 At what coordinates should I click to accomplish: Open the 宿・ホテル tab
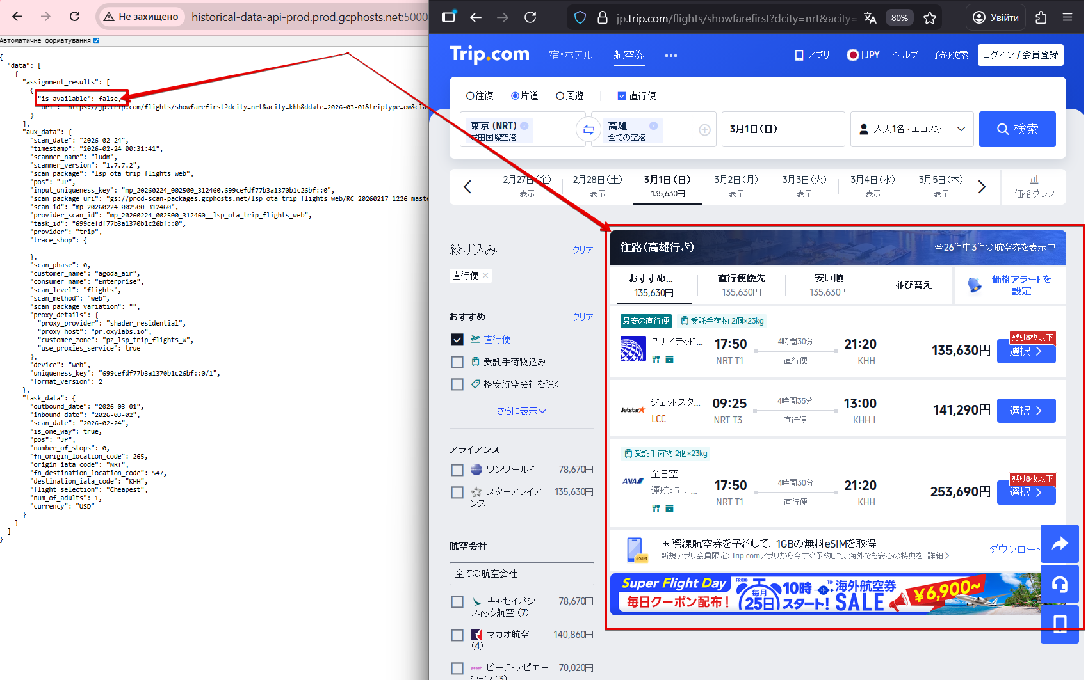571,55
